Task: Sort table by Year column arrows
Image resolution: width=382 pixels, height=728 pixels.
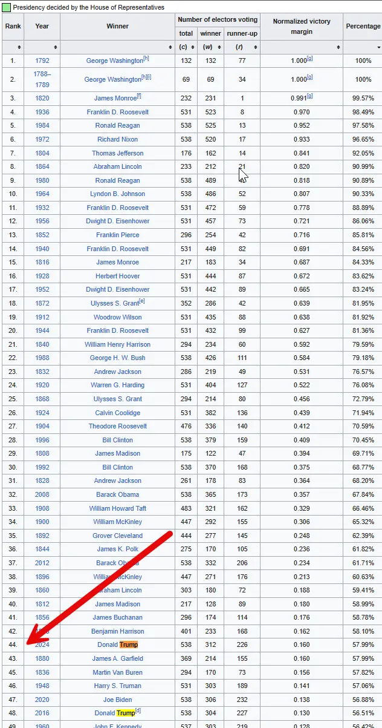Action: pos(56,47)
